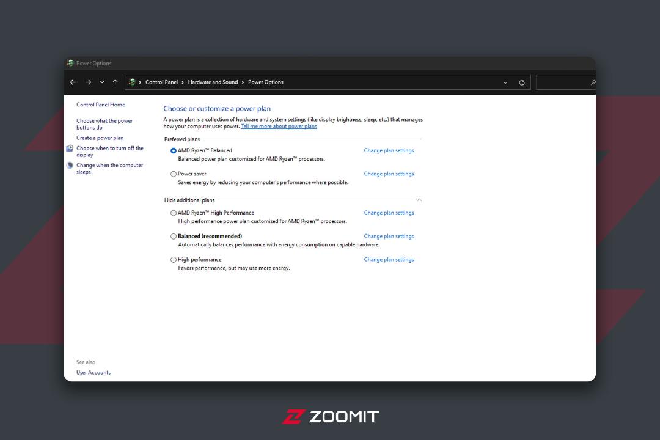The image size is (660, 440).
Task: Expand chevron before Control Panel breadcrumb
Action: point(140,82)
